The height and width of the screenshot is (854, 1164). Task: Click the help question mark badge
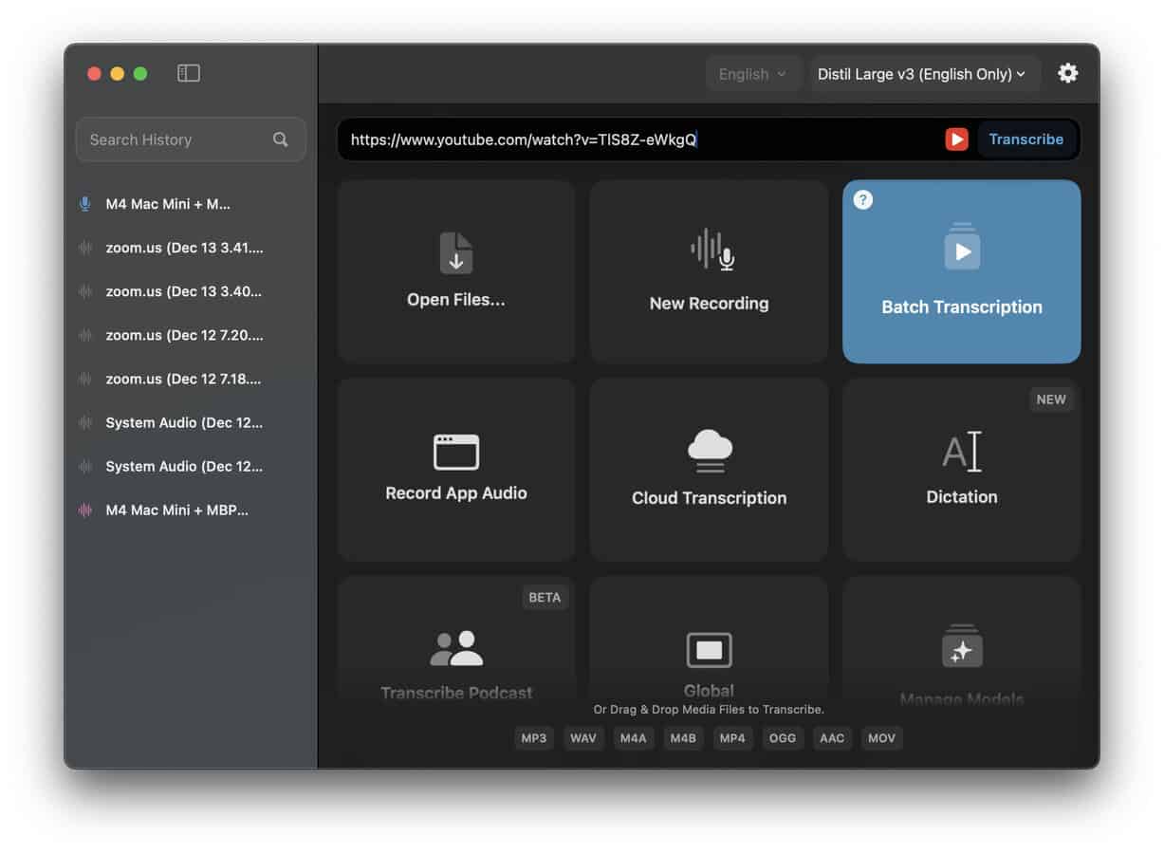tap(862, 200)
